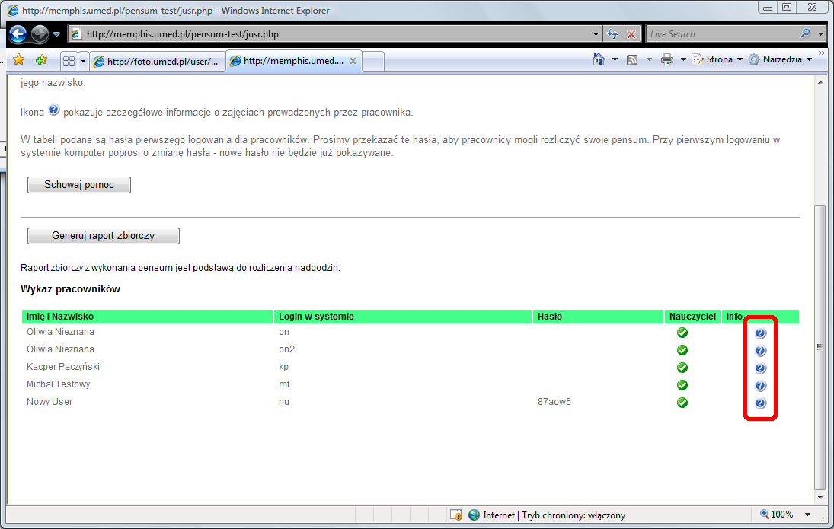Click the Print icon
This screenshot has height=529, width=834.
pyautogui.click(x=667, y=59)
